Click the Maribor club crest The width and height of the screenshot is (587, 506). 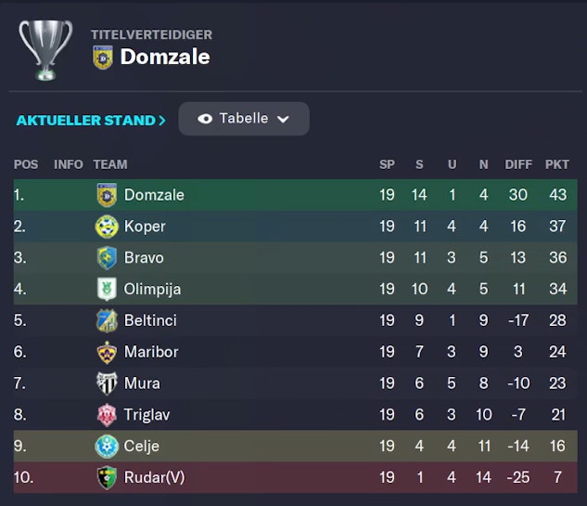pyautogui.click(x=108, y=353)
